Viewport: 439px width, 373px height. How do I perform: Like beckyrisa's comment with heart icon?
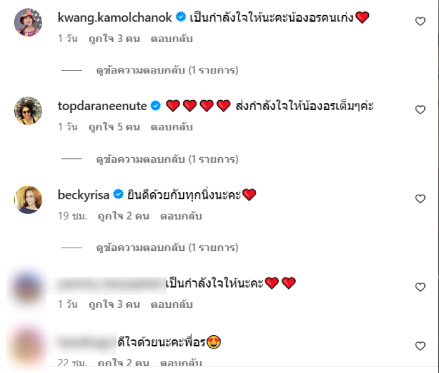(420, 199)
